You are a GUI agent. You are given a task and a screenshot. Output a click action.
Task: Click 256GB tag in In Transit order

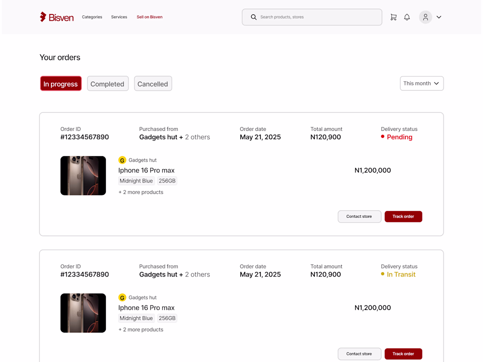[x=167, y=318]
